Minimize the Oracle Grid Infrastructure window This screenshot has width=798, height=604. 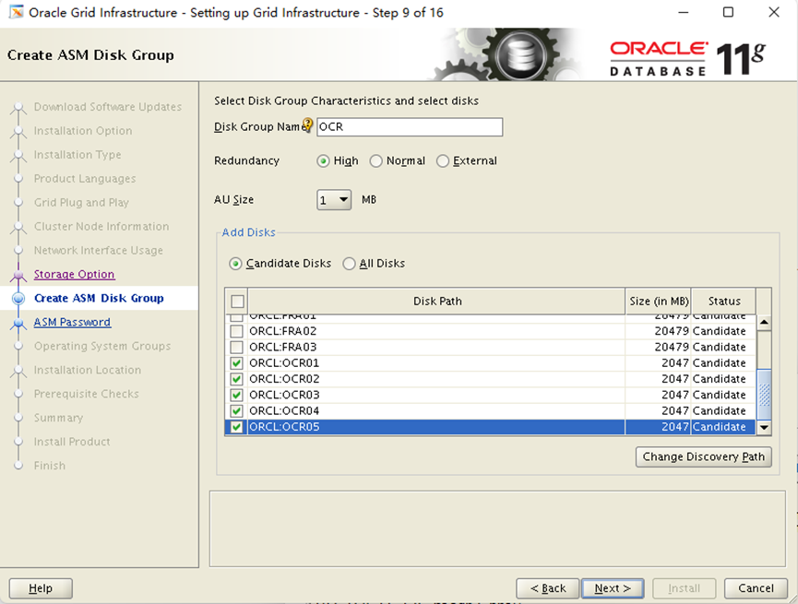pos(684,12)
